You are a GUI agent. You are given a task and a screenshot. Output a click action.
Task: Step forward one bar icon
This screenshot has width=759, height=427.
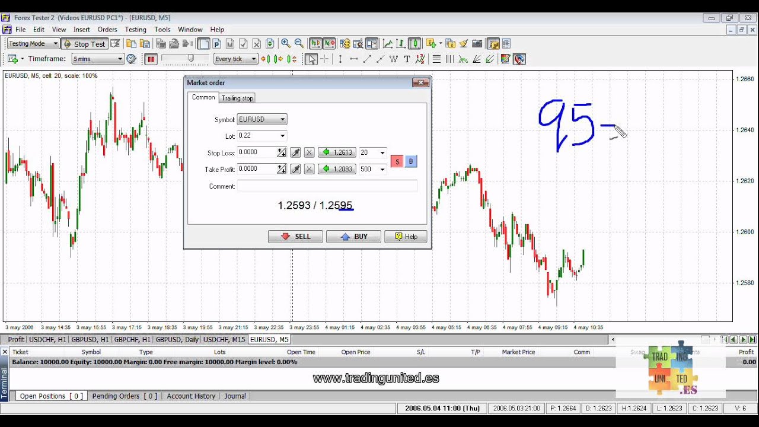coord(279,59)
